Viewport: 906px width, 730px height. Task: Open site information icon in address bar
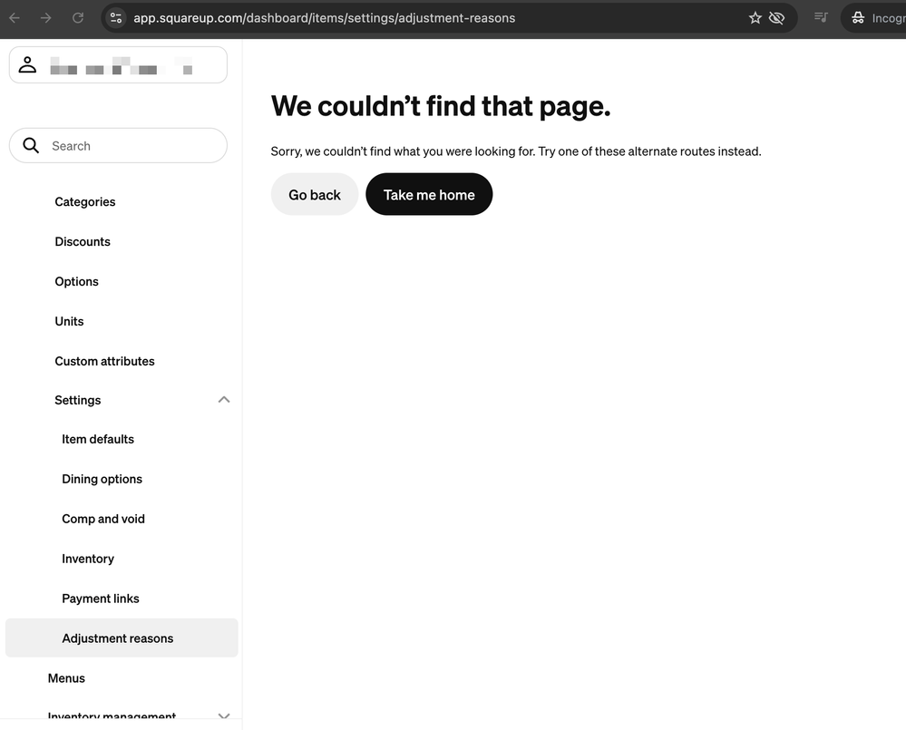tap(116, 18)
